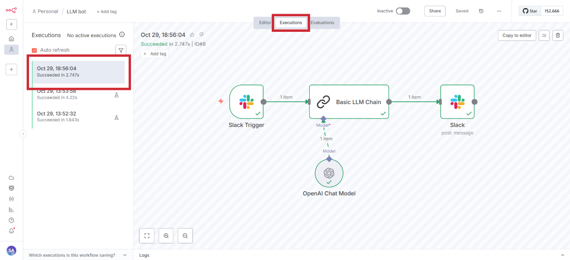
Task: Click the Copy to editor button
Action: pos(517,35)
